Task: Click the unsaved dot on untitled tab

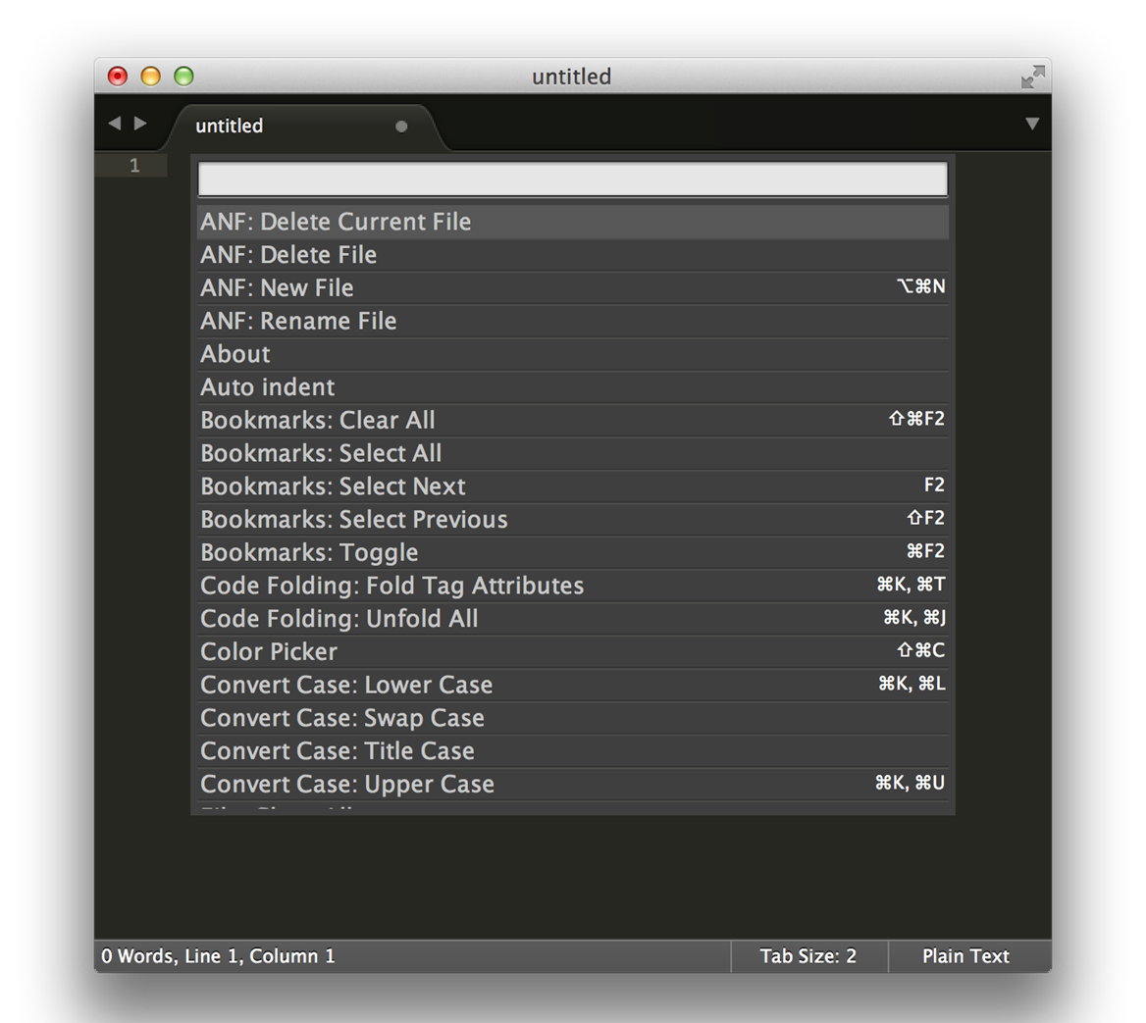Action: pyautogui.click(x=401, y=127)
